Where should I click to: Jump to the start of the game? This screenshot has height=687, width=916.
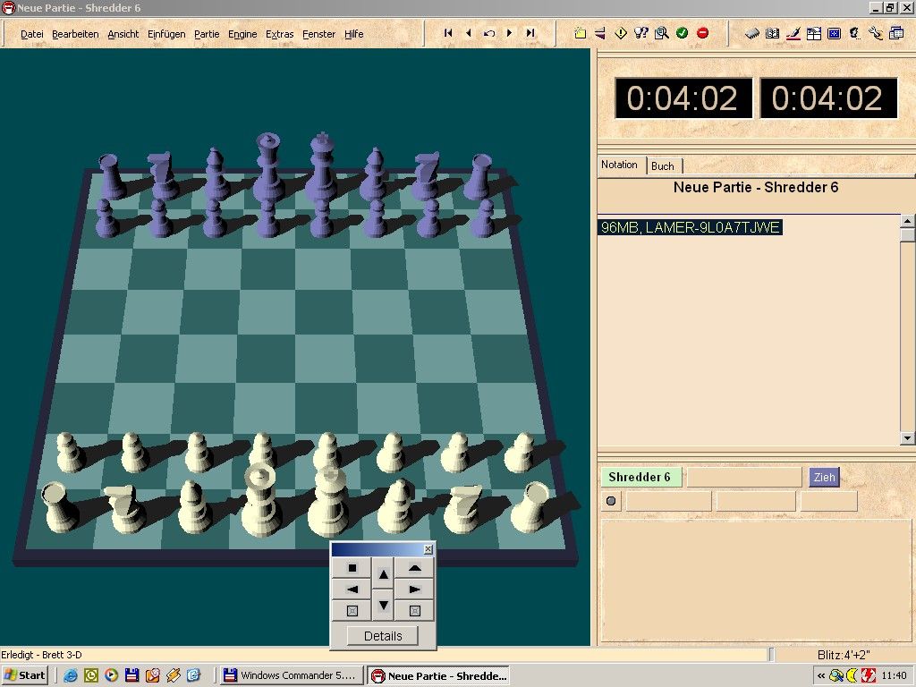point(448,33)
